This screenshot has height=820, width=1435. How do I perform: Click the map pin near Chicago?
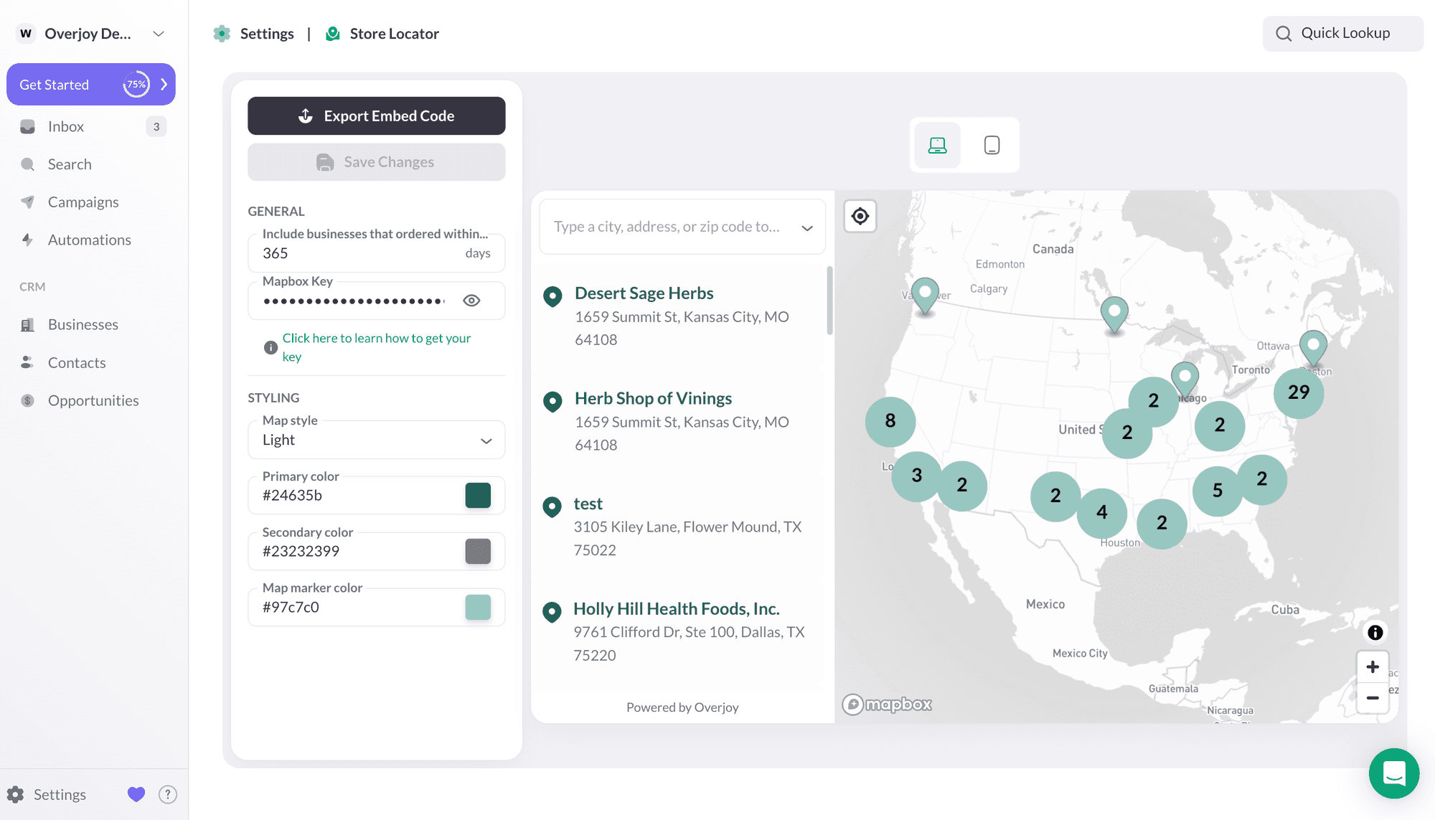pos(1185,379)
